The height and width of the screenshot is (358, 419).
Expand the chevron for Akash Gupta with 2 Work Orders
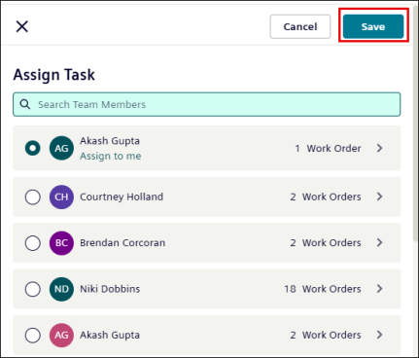(x=380, y=335)
